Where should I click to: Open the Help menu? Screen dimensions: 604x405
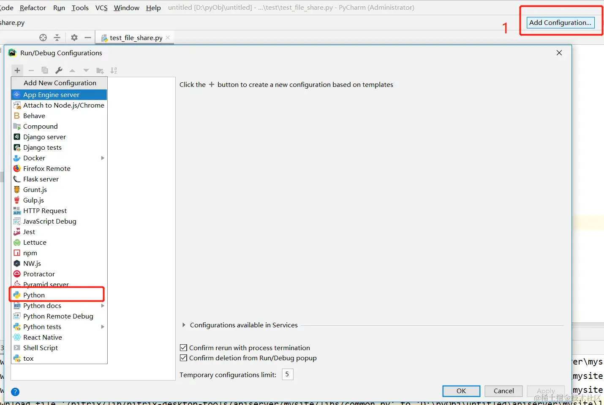(x=153, y=8)
